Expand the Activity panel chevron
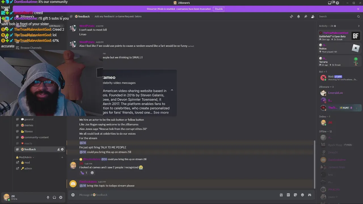Viewport: 363px width, 204px height. tap(359, 26)
